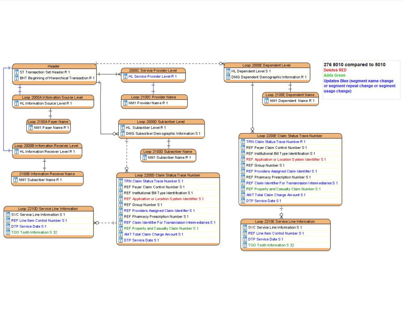The width and height of the screenshot is (404, 312).
Task: Click REF Claim Identifier For Transmission Intermediaries in 2200D
Action: 170,222
